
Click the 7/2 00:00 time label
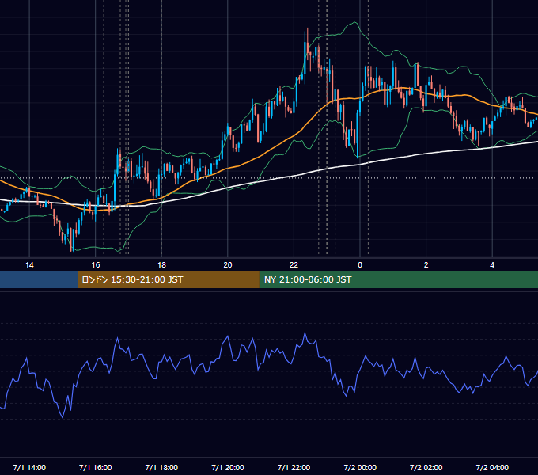(360, 467)
